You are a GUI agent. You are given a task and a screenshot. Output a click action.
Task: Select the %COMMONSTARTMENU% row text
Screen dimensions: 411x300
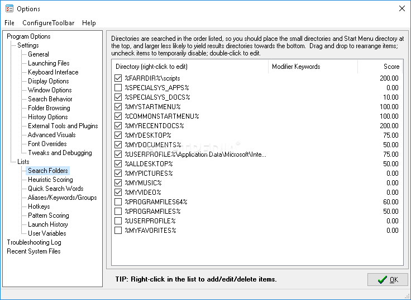tap(162, 116)
